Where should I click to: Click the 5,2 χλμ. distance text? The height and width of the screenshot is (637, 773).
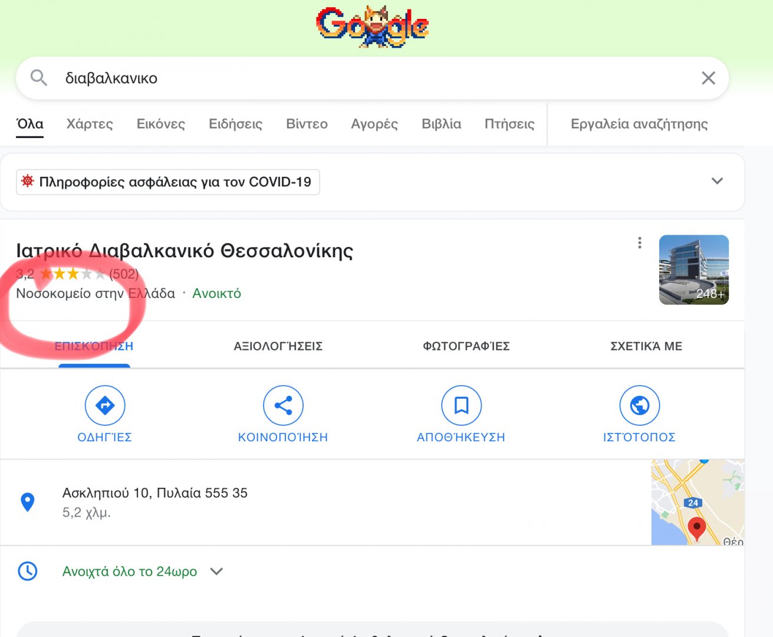click(87, 513)
